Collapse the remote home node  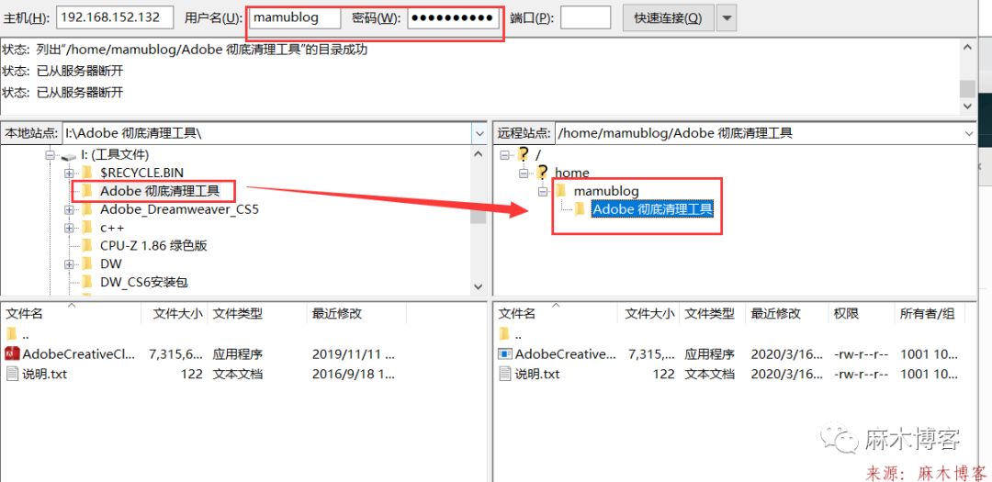coord(524,173)
